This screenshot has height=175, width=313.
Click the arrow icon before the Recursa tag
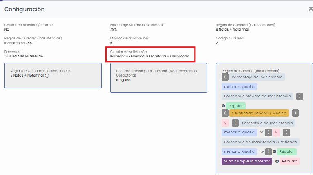coord(277,161)
